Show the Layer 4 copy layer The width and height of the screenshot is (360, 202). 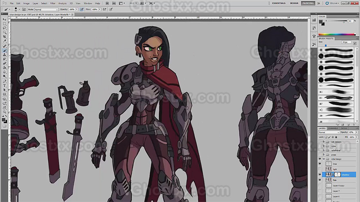[x=320, y=186]
